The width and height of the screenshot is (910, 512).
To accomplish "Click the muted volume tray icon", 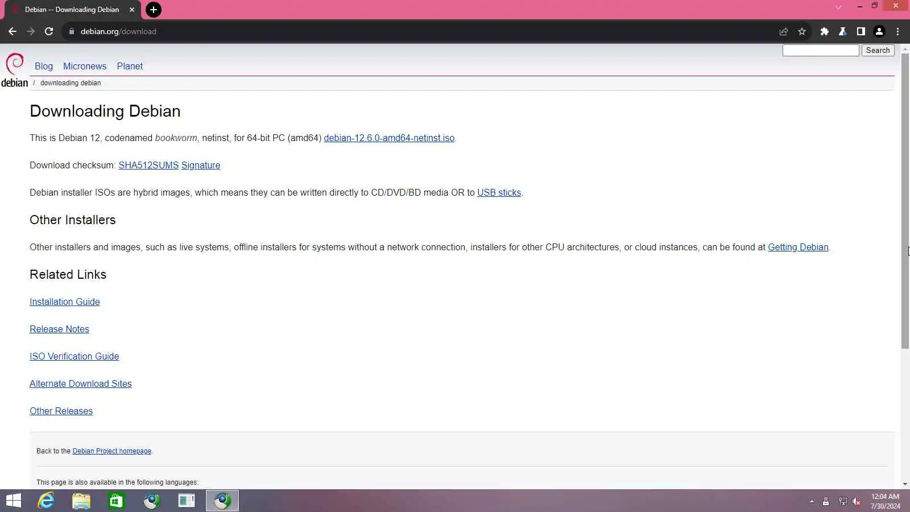I will [857, 501].
